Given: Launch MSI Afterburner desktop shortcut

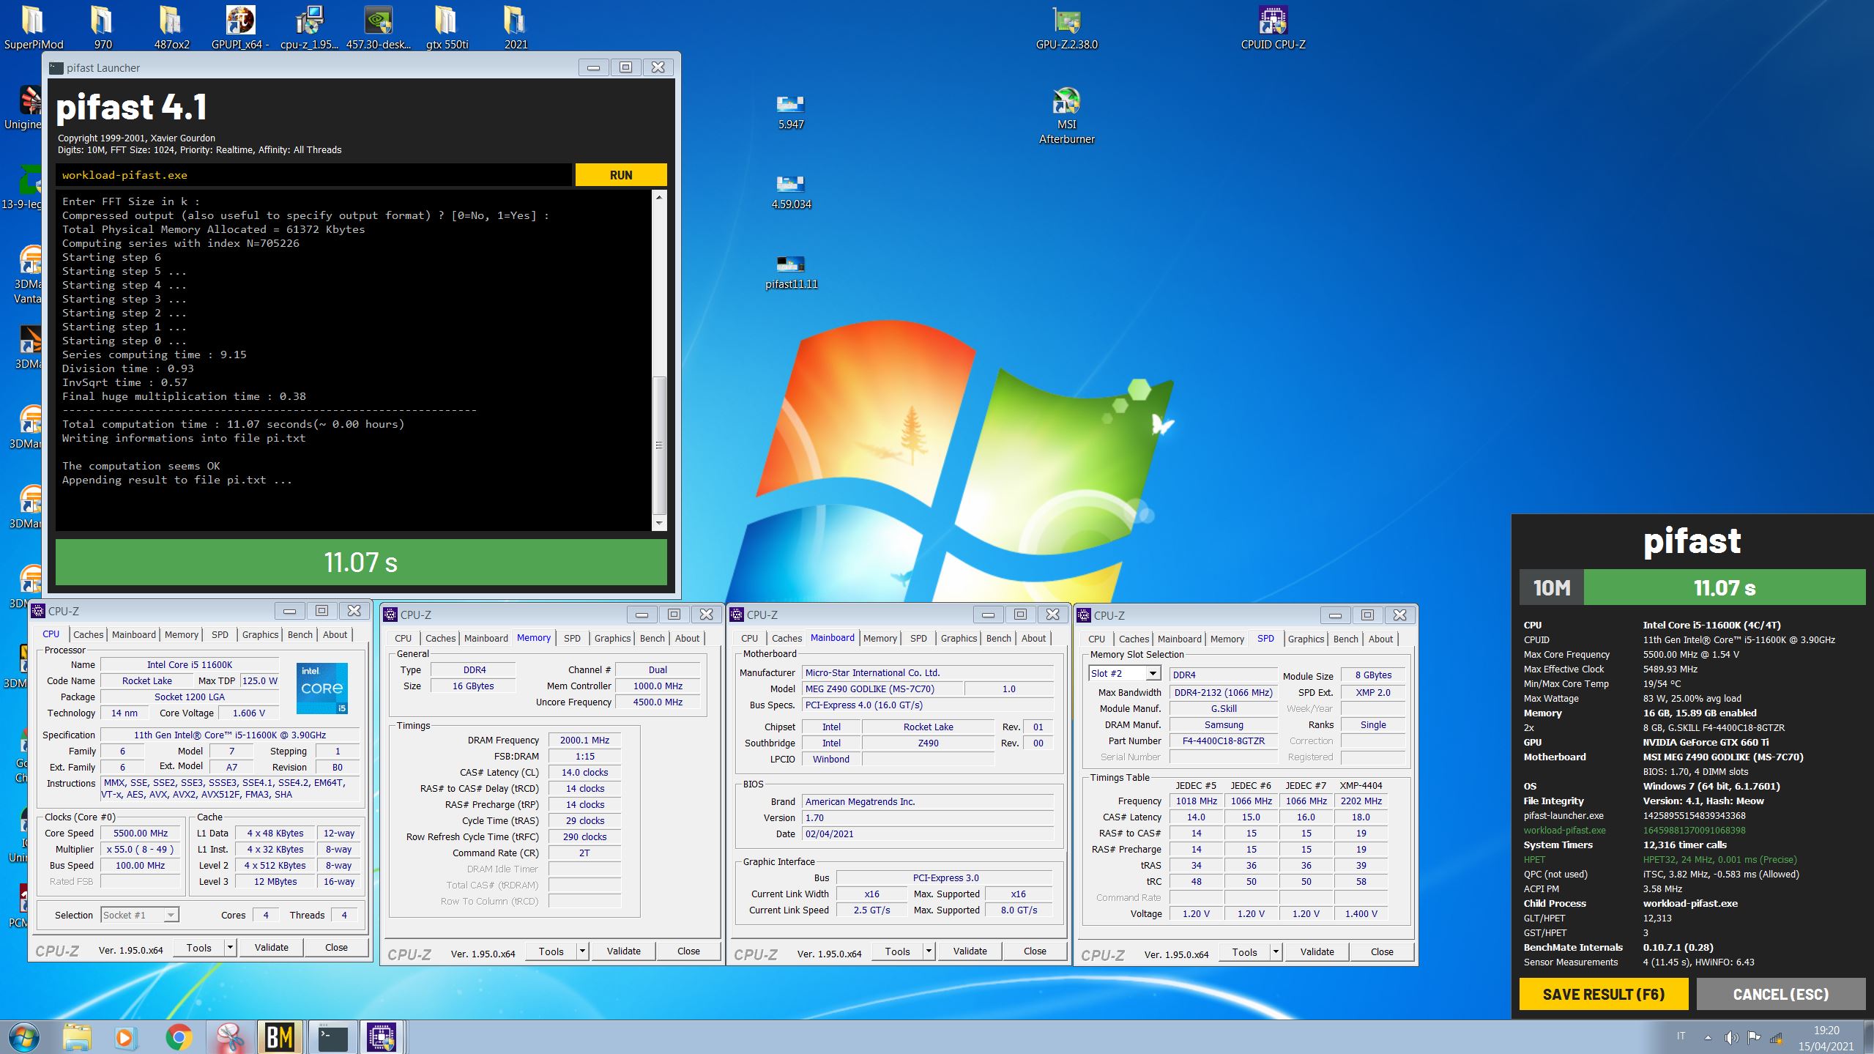Looking at the screenshot, I should (x=1066, y=116).
